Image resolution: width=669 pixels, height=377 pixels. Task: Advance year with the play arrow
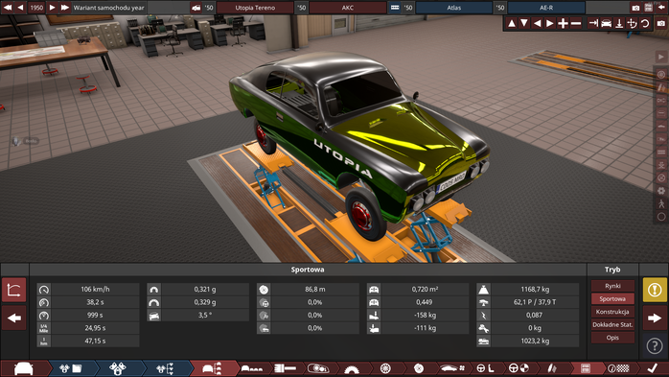(52, 8)
